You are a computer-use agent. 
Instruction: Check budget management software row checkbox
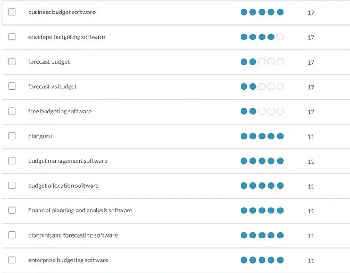point(12,160)
